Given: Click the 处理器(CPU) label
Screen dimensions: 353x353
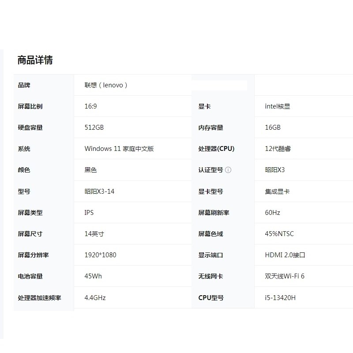Looking at the screenshot, I should click(x=216, y=149).
